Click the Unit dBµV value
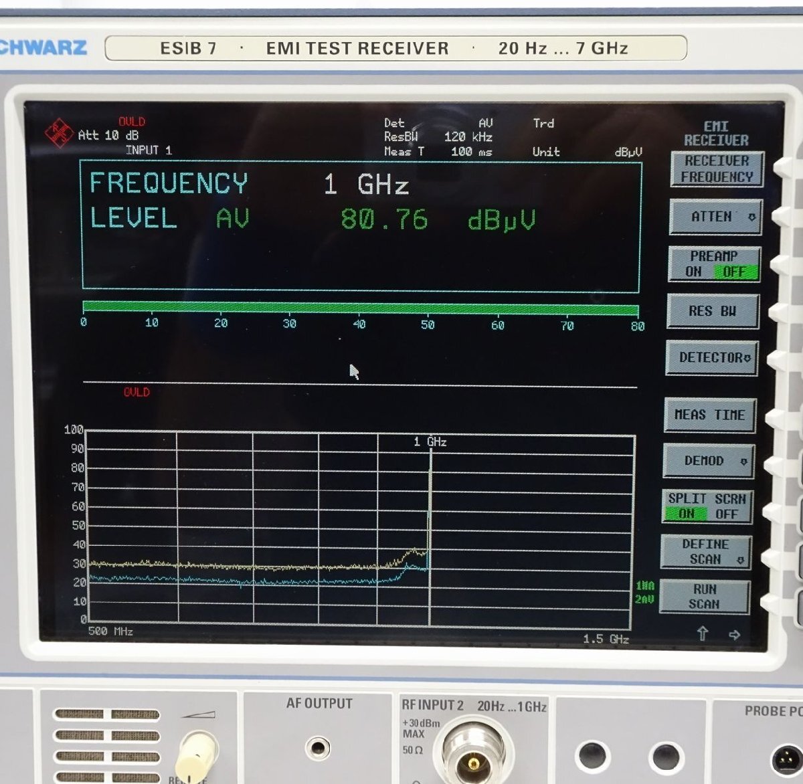This screenshot has height=784, width=803. click(x=628, y=152)
